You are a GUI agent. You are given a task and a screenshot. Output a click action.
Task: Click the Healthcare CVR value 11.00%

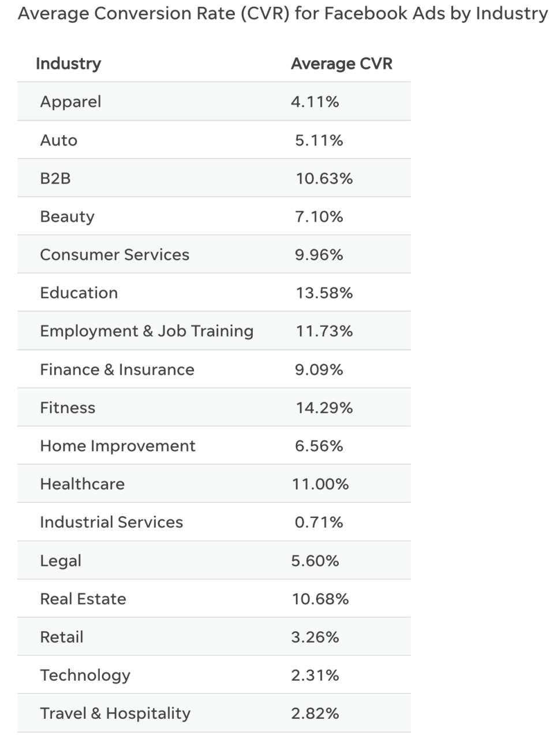(x=320, y=484)
